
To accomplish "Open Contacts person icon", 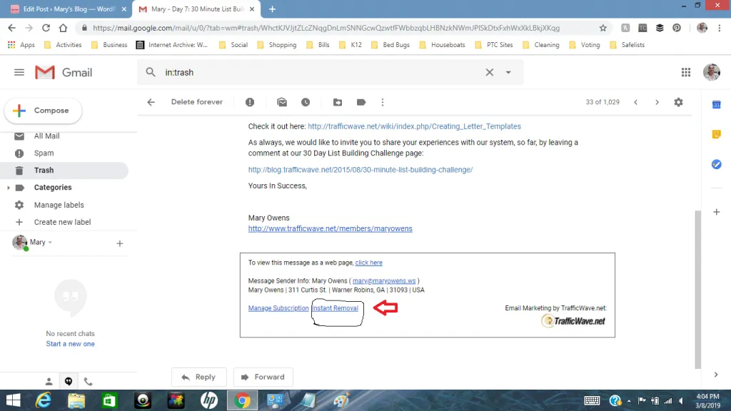I will coord(49,382).
